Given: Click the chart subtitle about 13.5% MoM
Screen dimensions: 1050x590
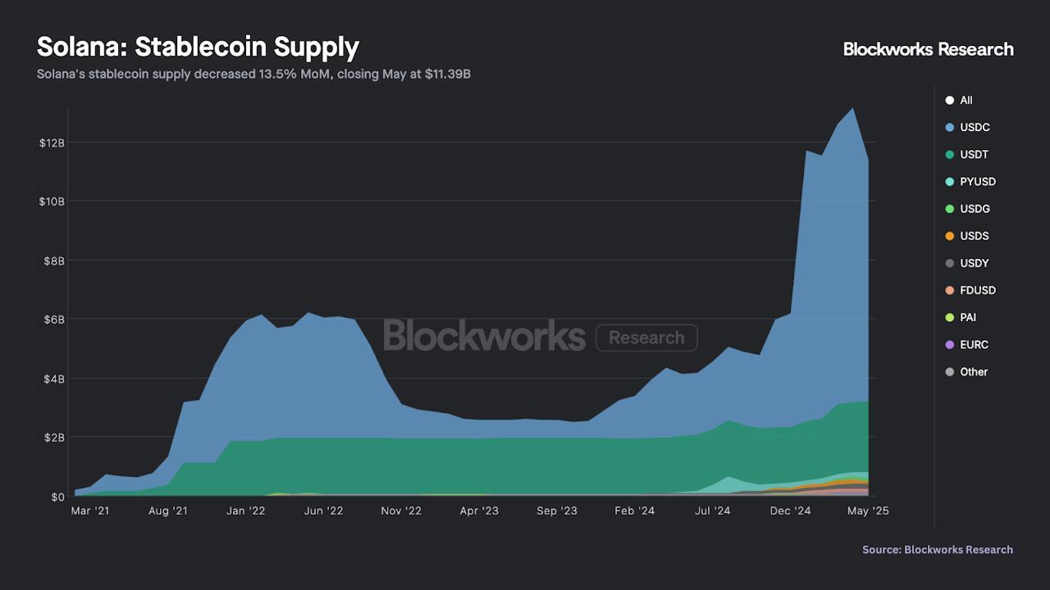Looking at the screenshot, I should point(253,75).
